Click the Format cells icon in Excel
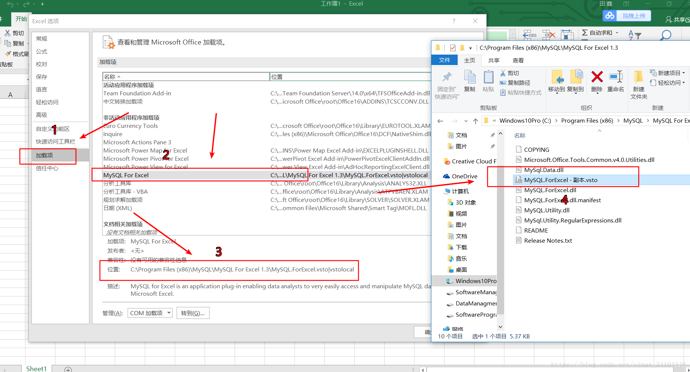 click(567, 35)
